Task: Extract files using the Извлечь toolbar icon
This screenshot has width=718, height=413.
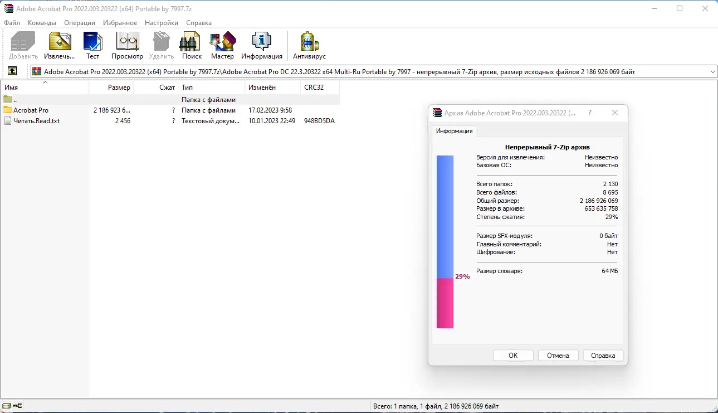Action: 59,45
